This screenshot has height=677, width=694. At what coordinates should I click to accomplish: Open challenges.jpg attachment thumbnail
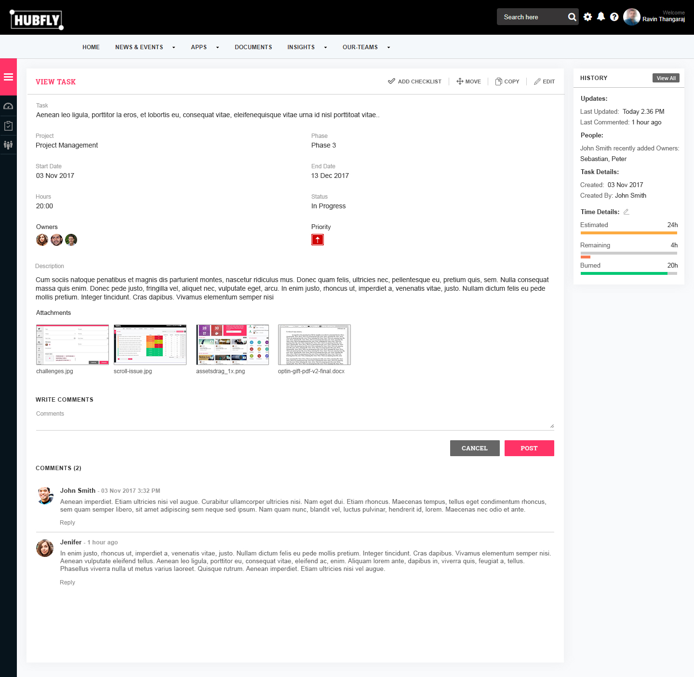pyautogui.click(x=72, y=345)
